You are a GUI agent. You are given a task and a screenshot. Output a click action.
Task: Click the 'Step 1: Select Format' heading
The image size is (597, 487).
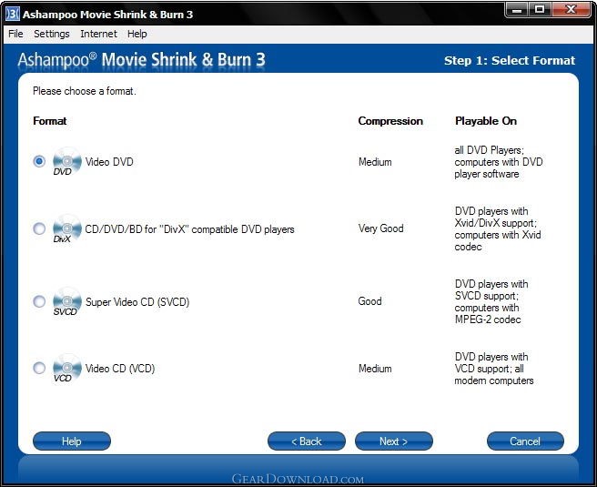pos(510,61)
